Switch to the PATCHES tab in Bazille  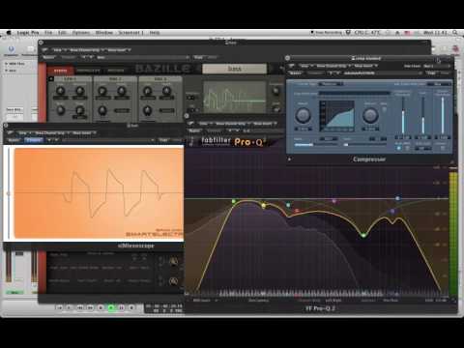pyautogui.click(x=116, y=71)
